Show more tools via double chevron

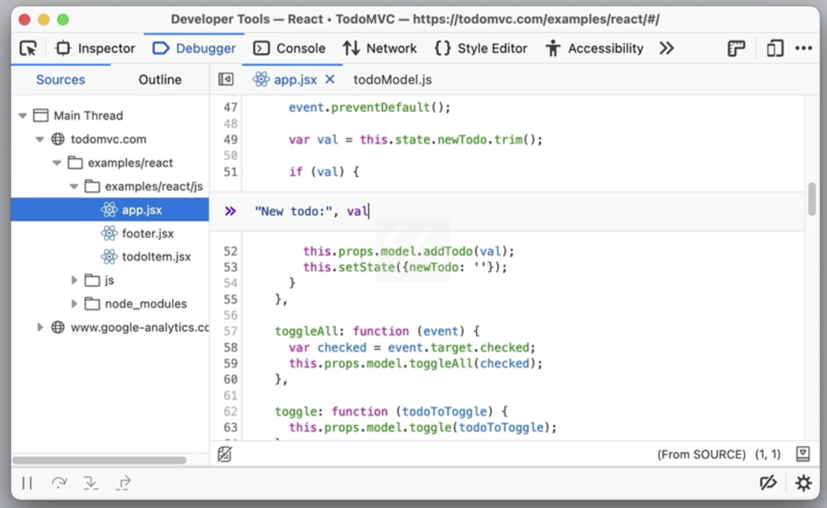[667, 48]
